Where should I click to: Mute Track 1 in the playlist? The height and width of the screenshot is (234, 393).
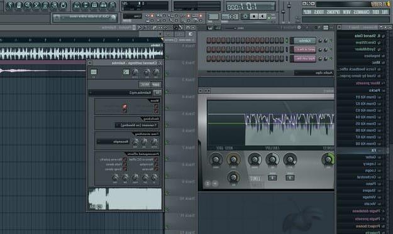[167, 57]
